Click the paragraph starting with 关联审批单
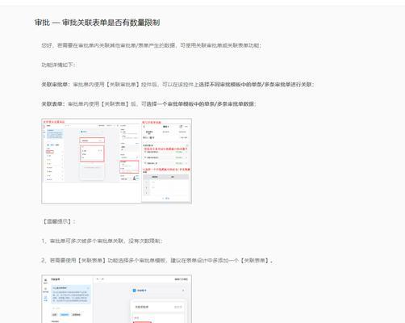This screenshot has width=405, height=323. tap(177, 85)
